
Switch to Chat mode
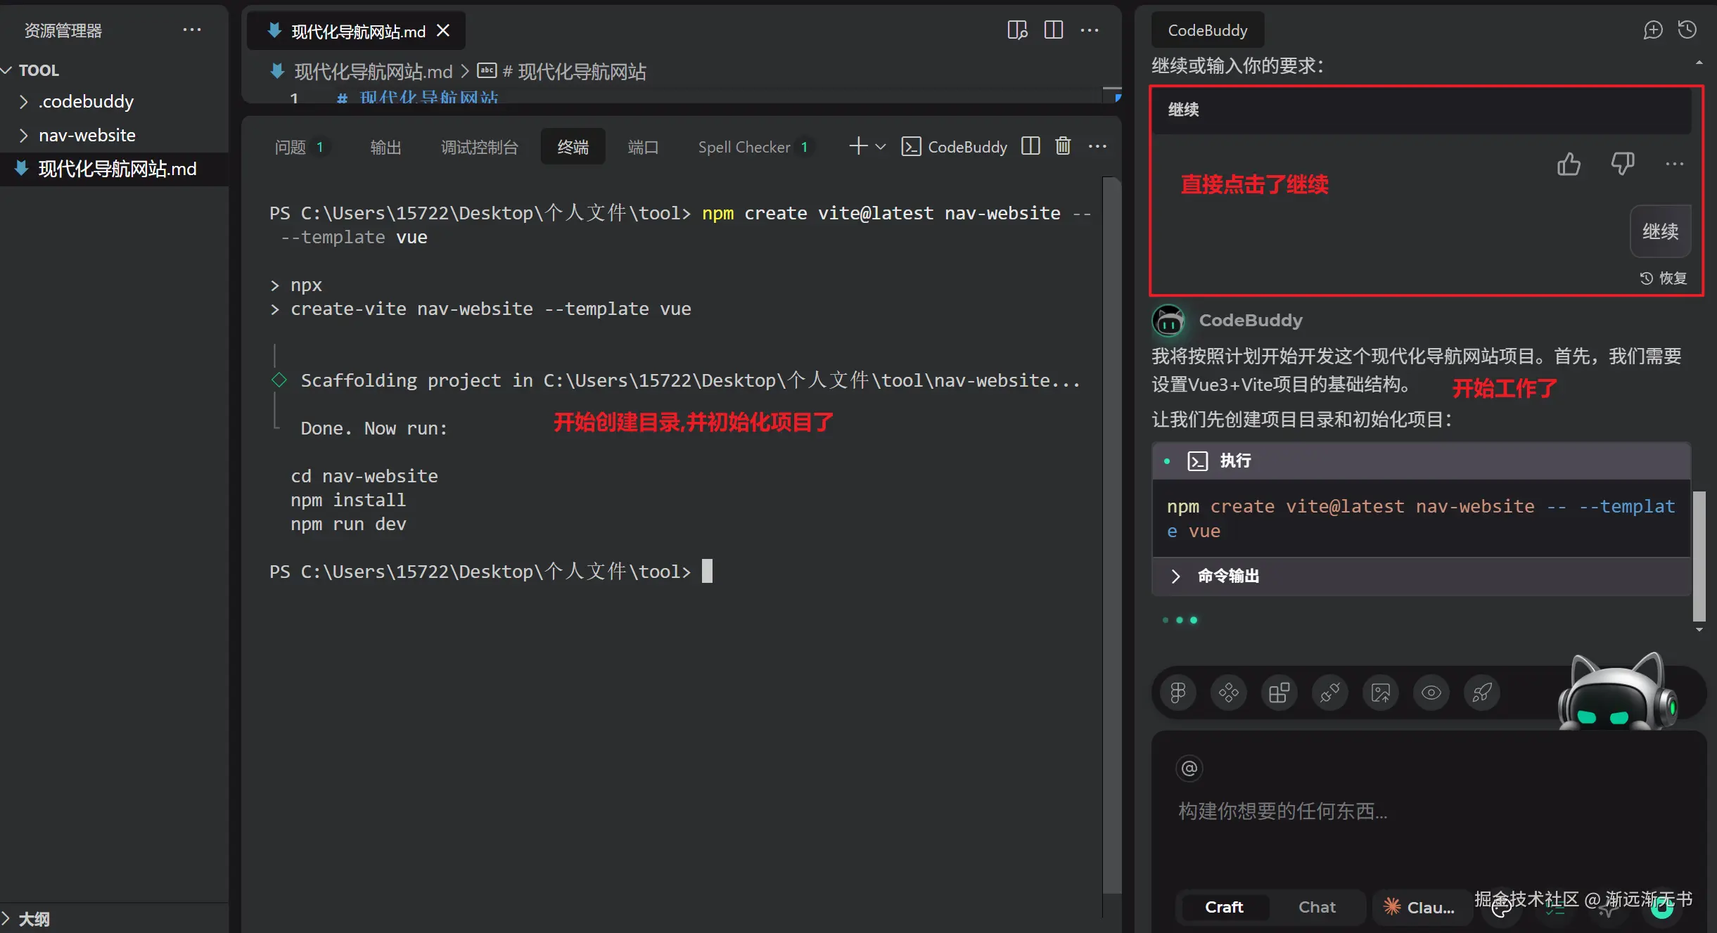pyautogui.click(x=1317, y=907)
